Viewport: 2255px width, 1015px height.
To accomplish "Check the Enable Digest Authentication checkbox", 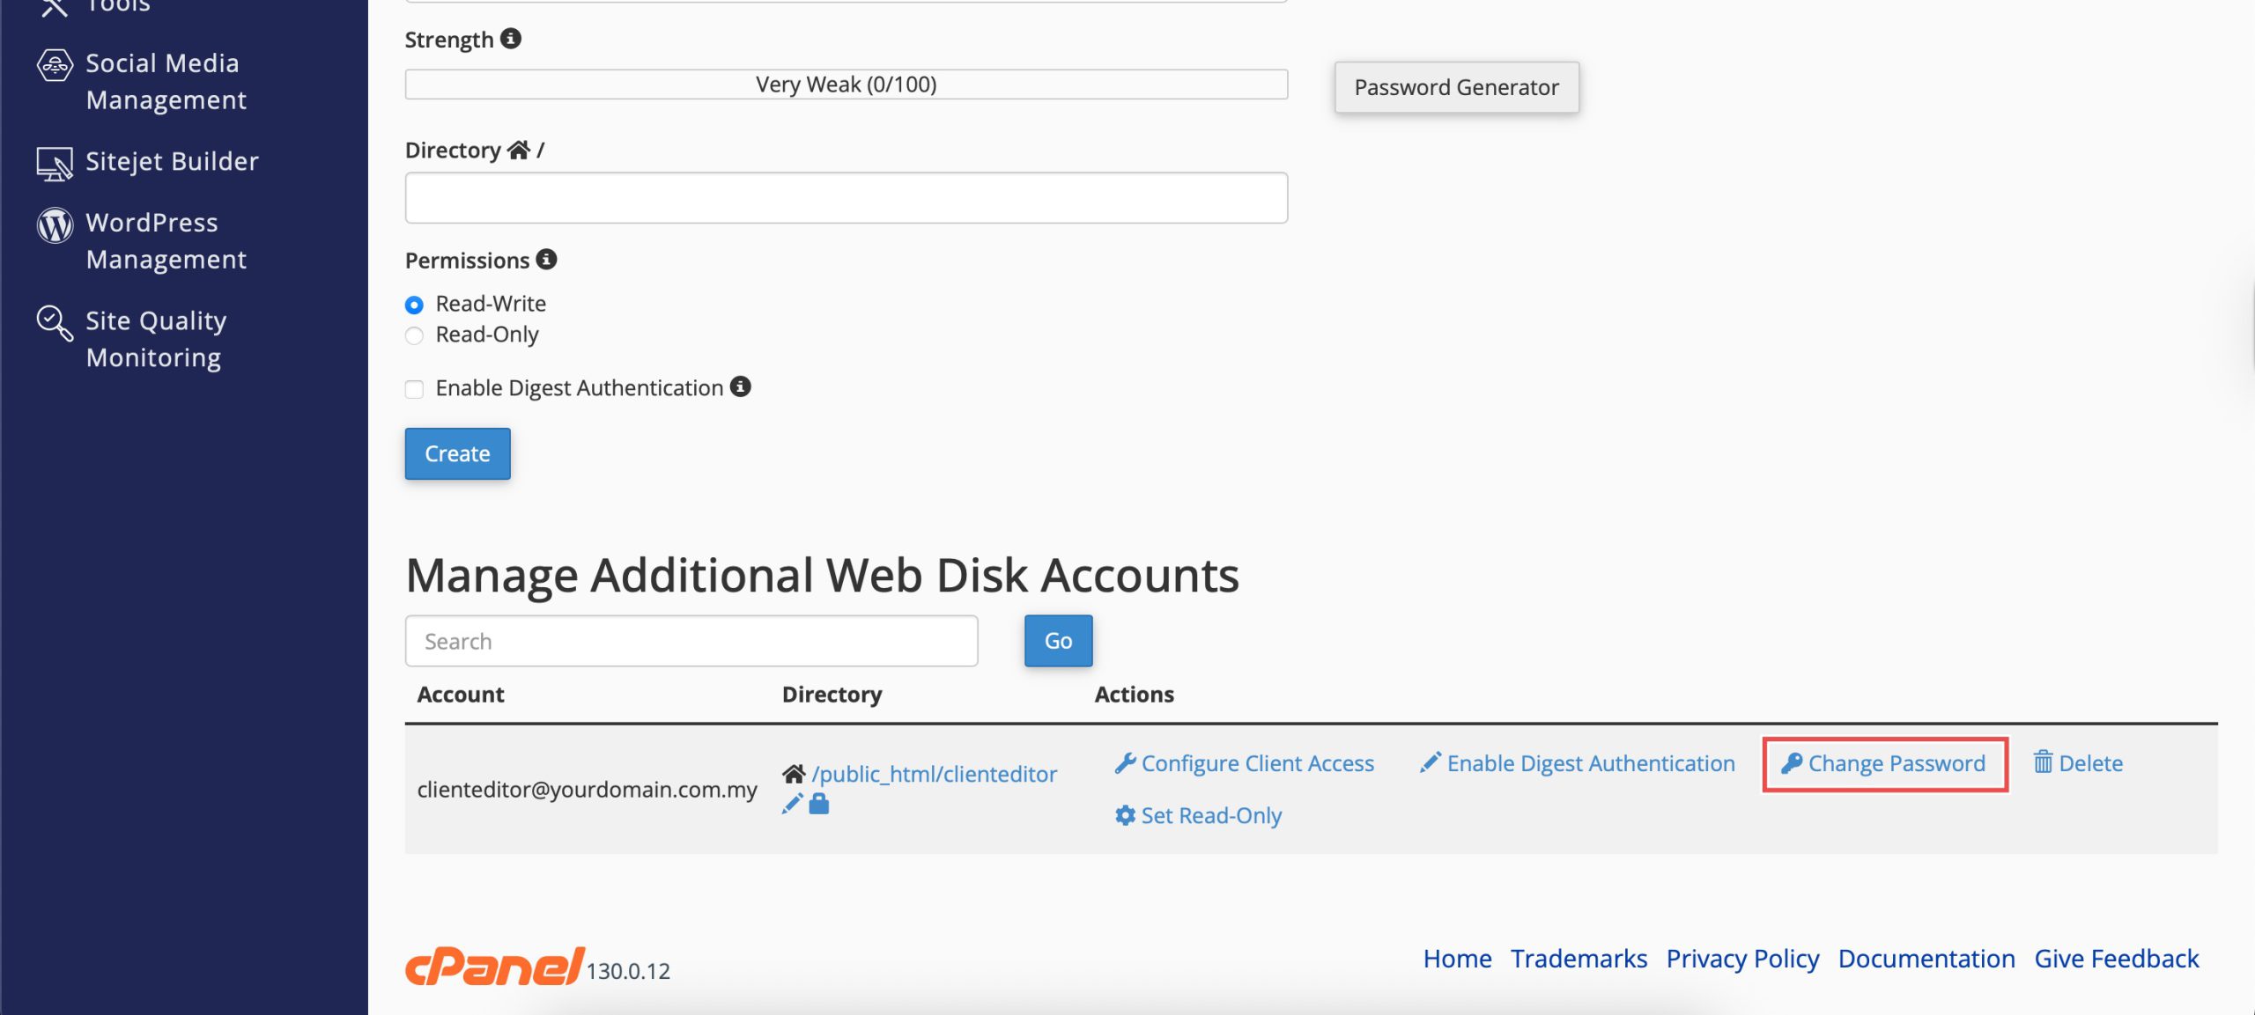I will click(414, 389).
